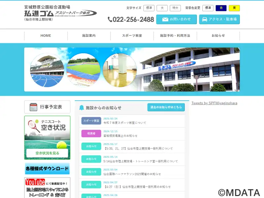Click the 宮城野原公園総合運動場 header text
Viewport: 264px width, 198px height.
[x=47, y=7]
